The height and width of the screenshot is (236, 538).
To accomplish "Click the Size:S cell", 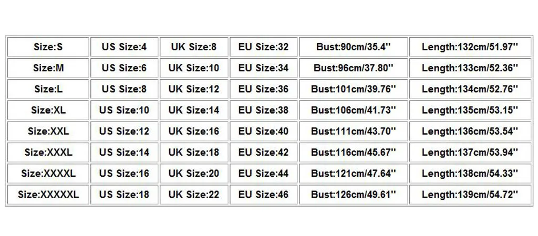I will click(48, 47).
